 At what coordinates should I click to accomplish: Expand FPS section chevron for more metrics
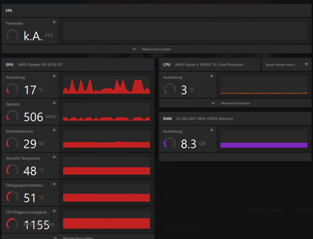134,49
